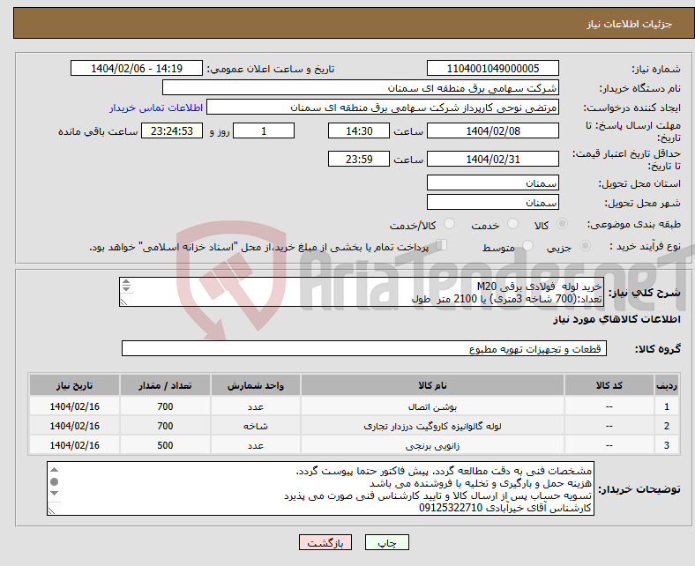Click the buyer notes text area

coord(320,488)
